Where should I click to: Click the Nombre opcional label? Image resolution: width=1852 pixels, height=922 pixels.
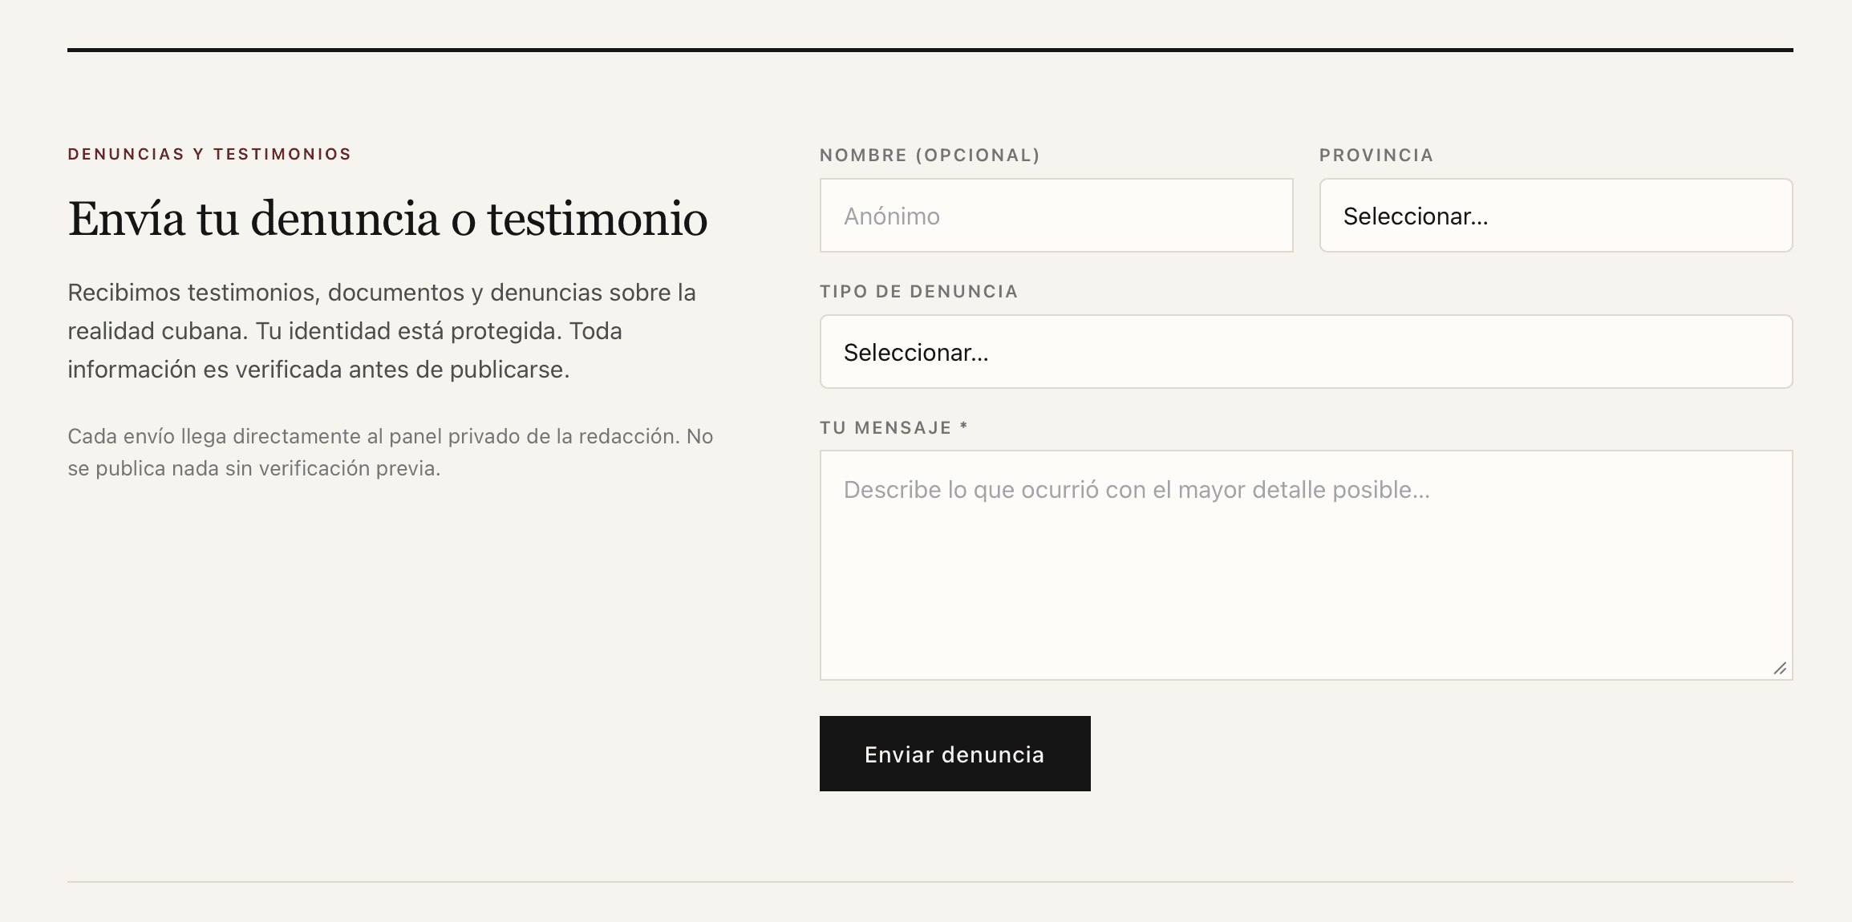tap(929, 155)
